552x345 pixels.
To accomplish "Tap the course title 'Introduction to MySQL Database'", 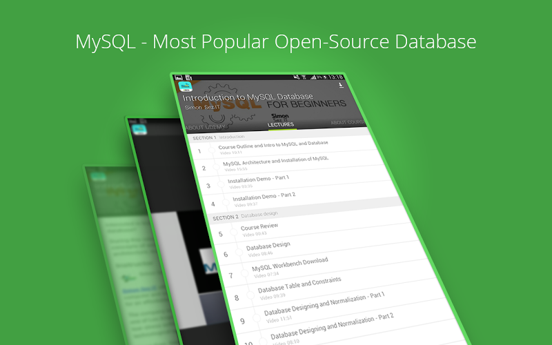I will [248, 97].
